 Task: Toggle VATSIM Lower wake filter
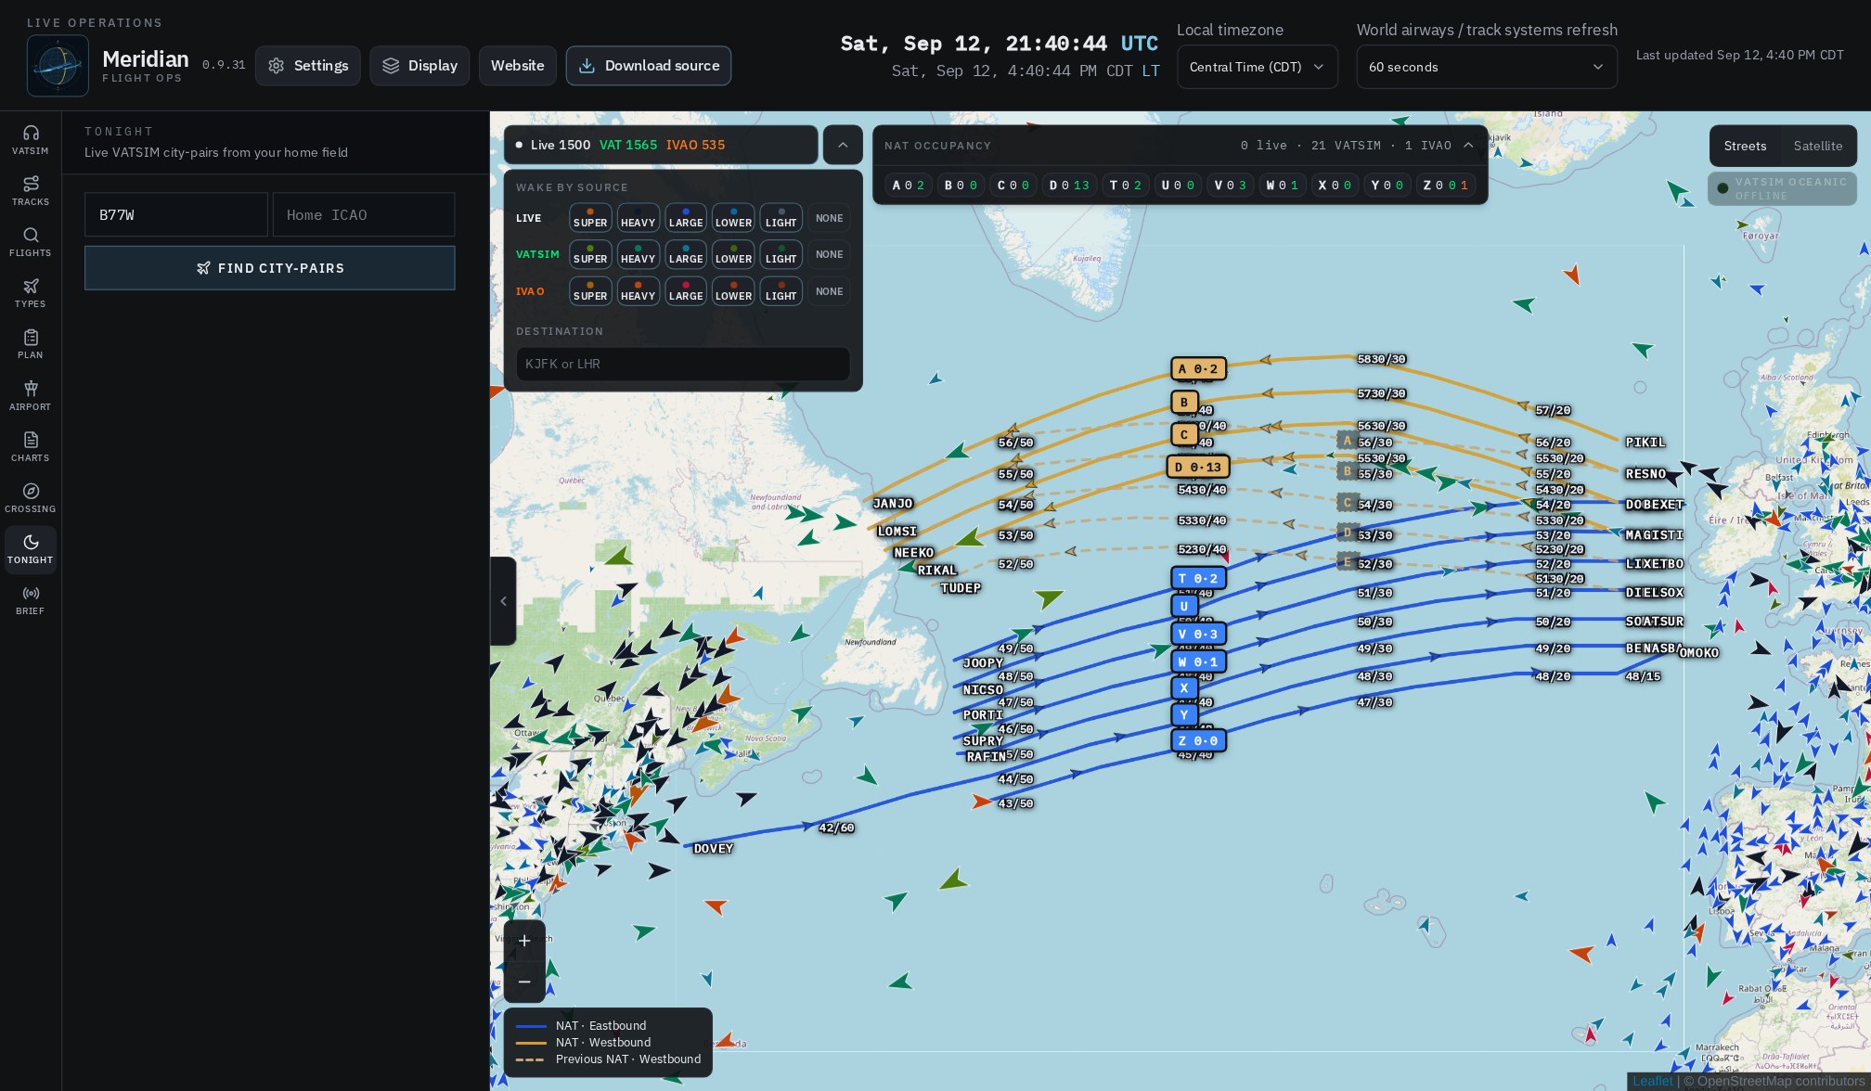coord(733,254)
